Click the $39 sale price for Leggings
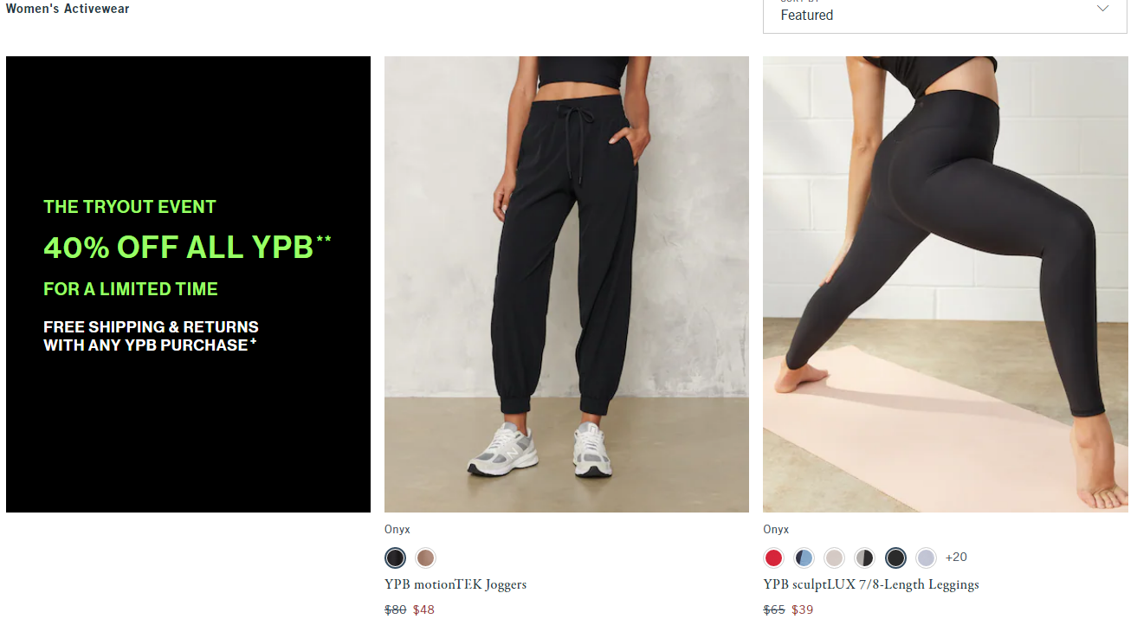Image resolution: width=1137 pixels, height=619 pixels. [x=802, y=609]
